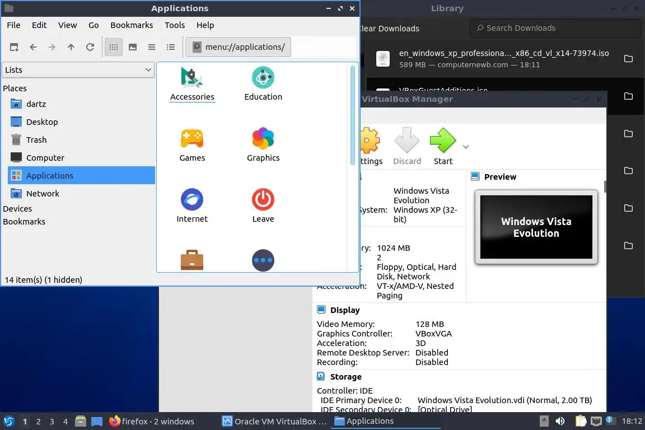Screen dimensions: 645x430
Task: Click Search Downloads field in Library
Action: 555,28
